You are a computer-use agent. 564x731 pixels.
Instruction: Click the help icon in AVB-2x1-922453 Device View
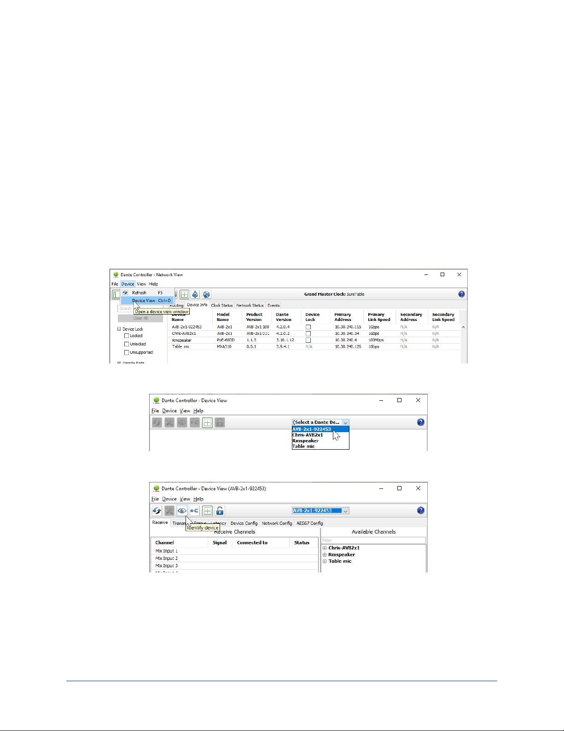tap(420, 511)
